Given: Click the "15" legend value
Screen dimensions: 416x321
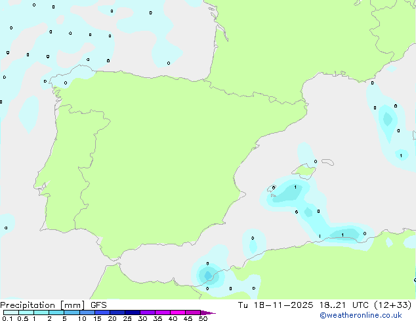Looking at the screenshot, I should coord(97,318).
